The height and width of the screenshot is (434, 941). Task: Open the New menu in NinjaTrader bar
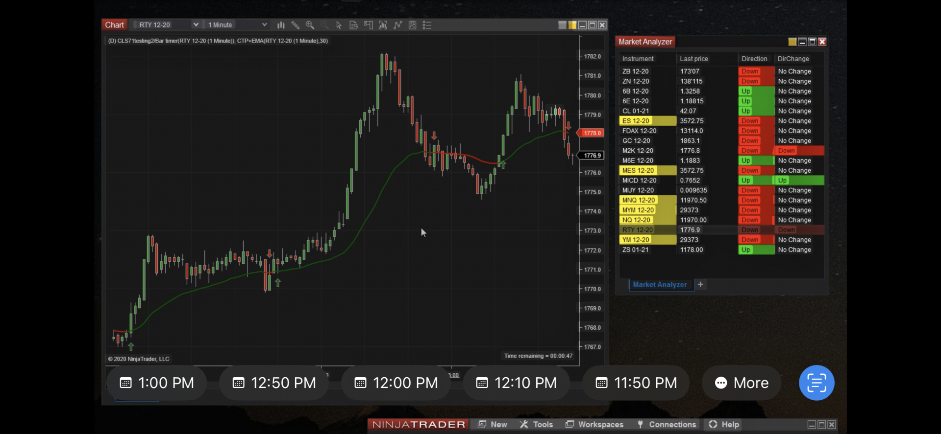(x=493, y=424)
